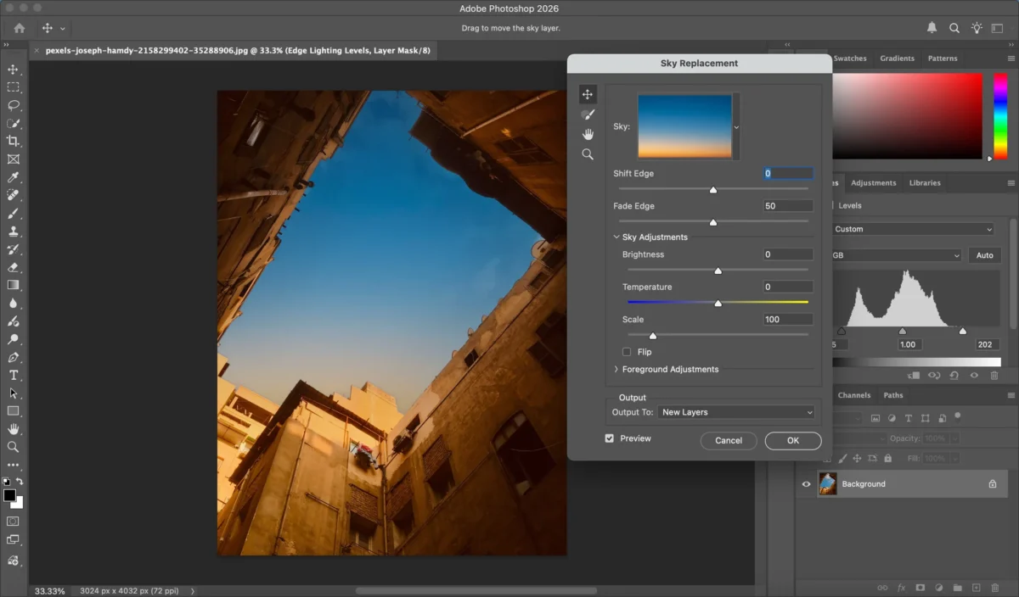Viewport: 1019px width, 597px height.
Task: Open the Output To New Layers dropdown
Action: [x=736, y=412]
